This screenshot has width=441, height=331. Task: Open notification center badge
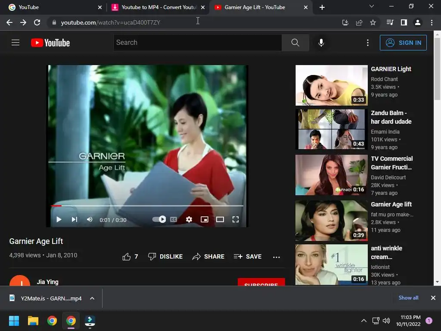point(429,321)
